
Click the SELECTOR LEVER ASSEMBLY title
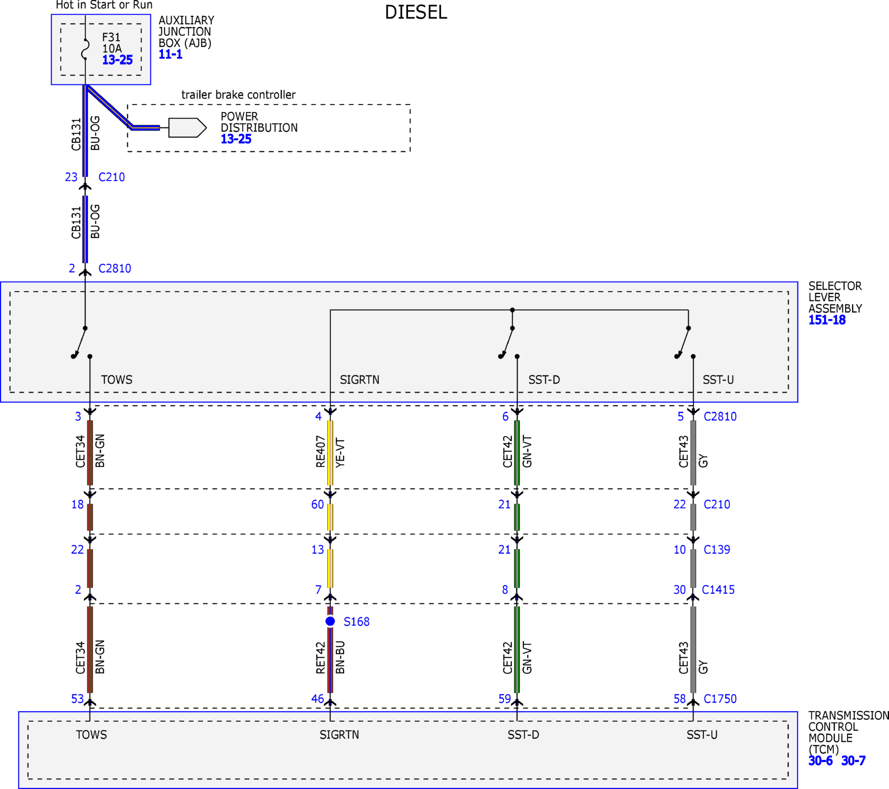835,298
